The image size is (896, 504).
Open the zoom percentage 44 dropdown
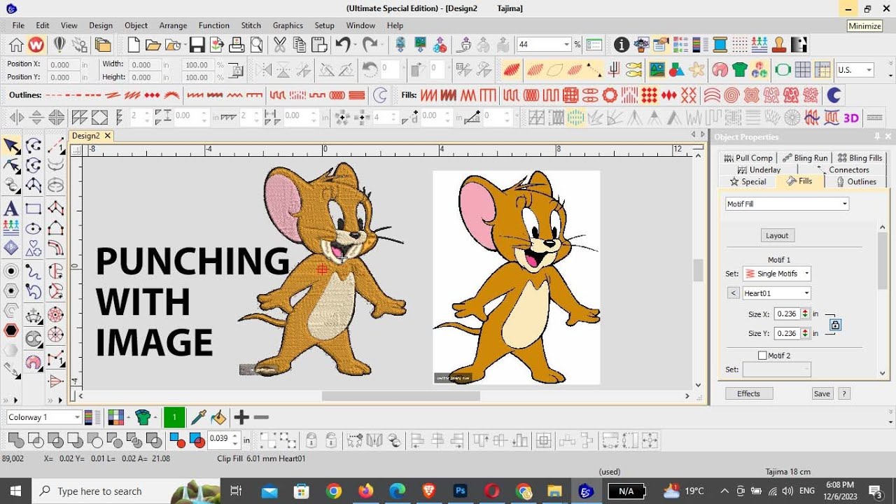pos(566,45)
